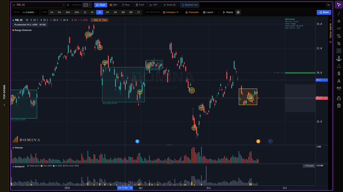Click the Range Detector indicator label

23,30
